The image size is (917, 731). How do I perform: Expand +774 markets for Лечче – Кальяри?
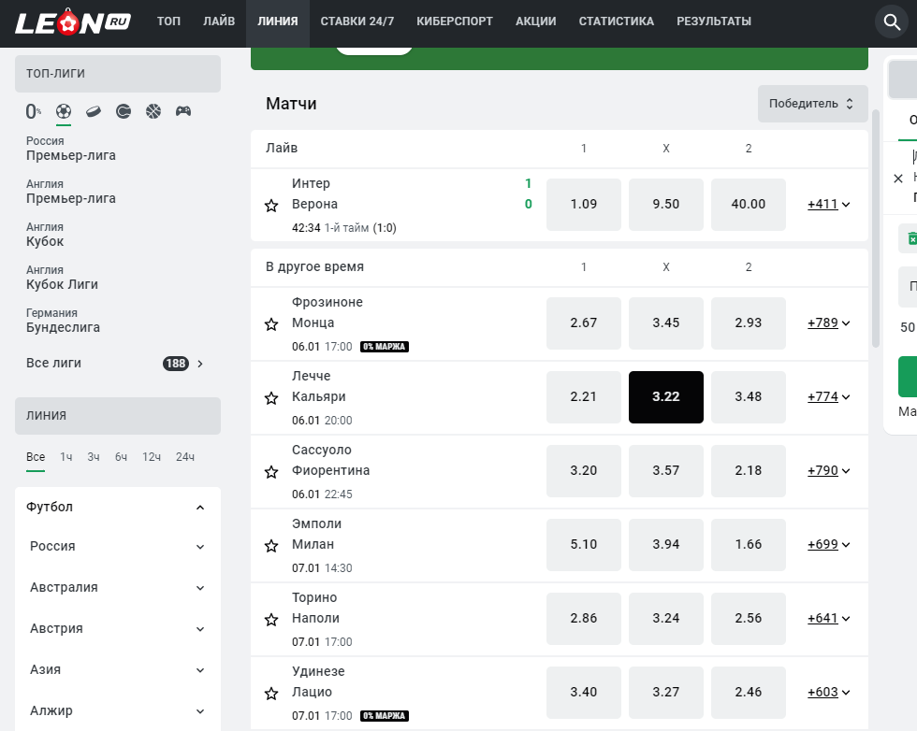pos(829,396)
